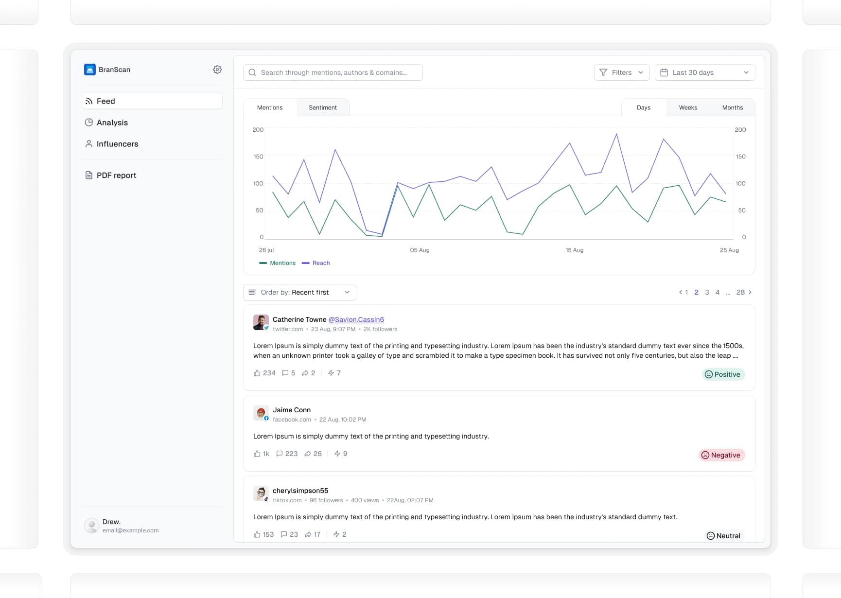Go to next page with right chevron
This screenshot has width=841, height=598.
point(750,292)
